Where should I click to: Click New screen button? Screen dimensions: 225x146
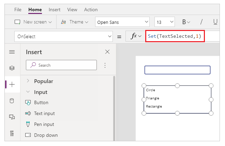(x=33, y=22)
